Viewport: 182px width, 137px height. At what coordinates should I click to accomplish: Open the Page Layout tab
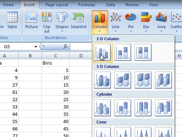(57, 5)
